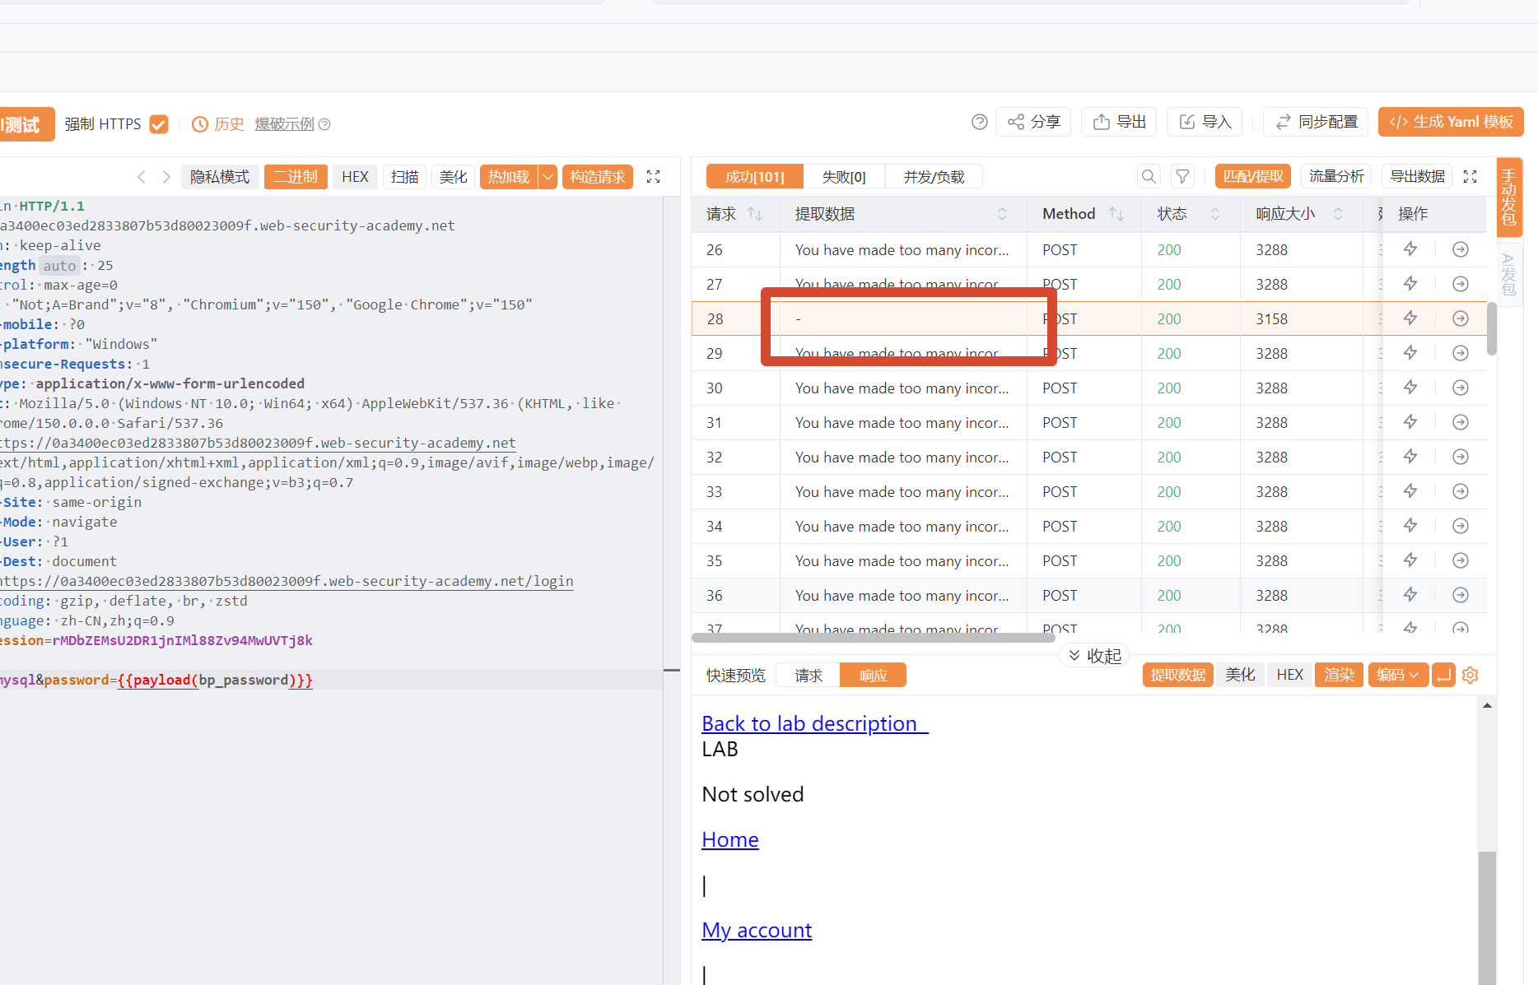Switch to the 失败[0] tab
The width and height of the screenshot is (1538, 985).
pos(844,177)
